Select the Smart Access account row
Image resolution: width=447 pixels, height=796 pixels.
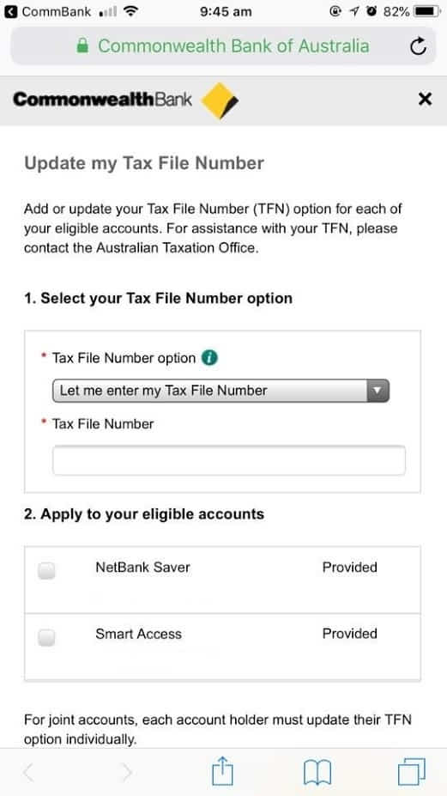[x=222, y=647]
